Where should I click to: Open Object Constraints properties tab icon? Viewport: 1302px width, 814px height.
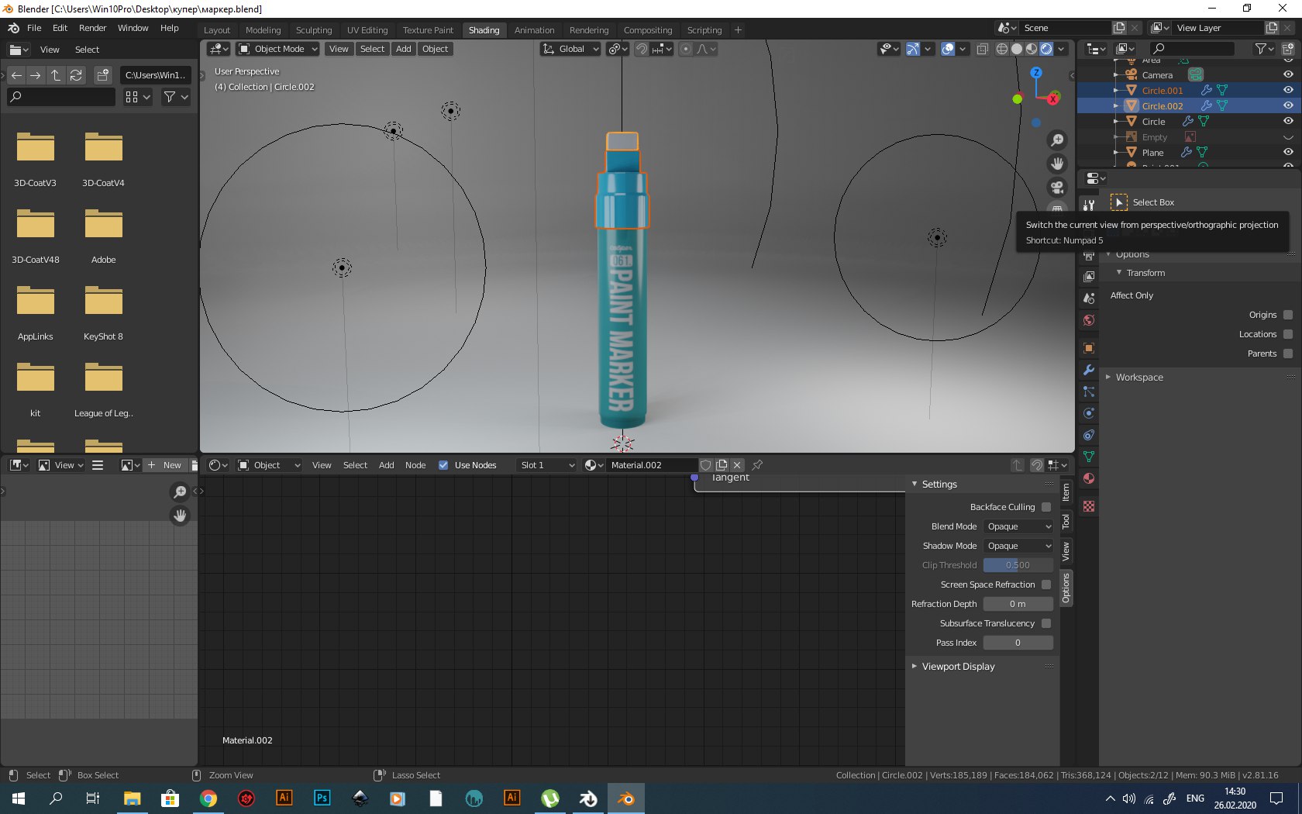(1089, 435)
